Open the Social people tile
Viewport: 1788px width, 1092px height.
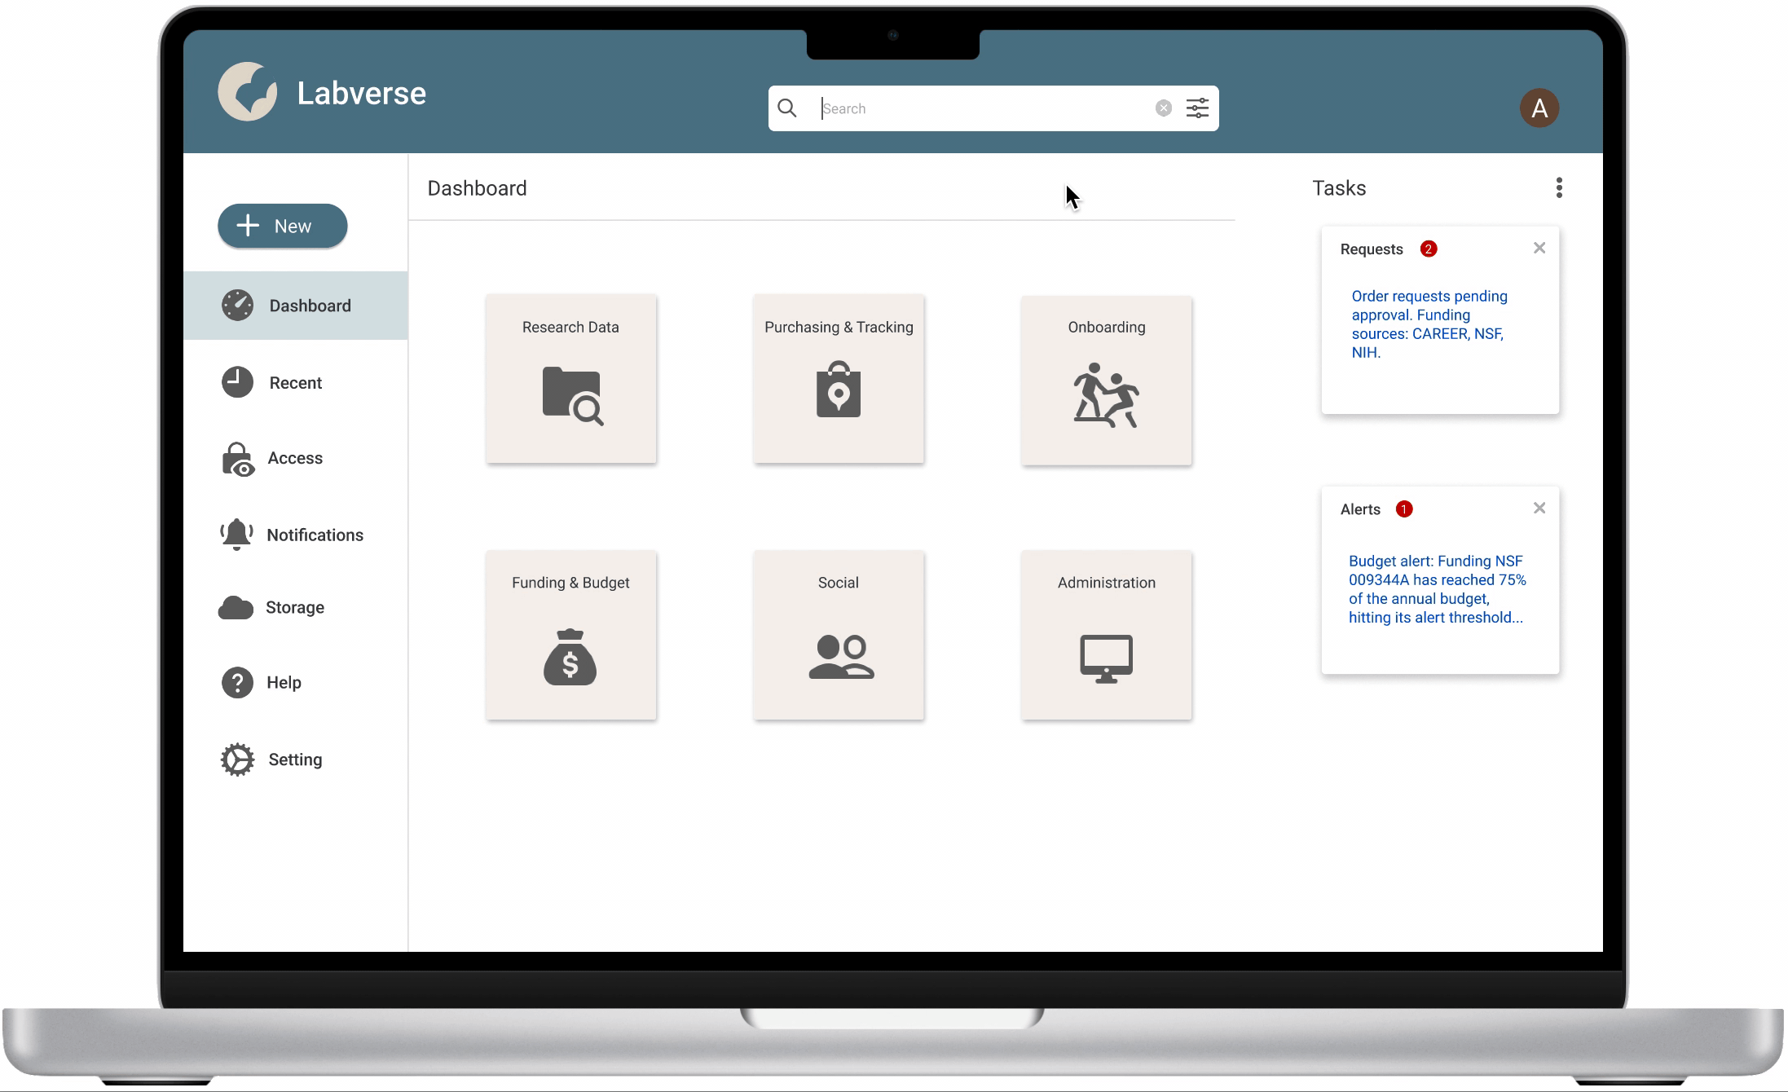coord(838,636)
